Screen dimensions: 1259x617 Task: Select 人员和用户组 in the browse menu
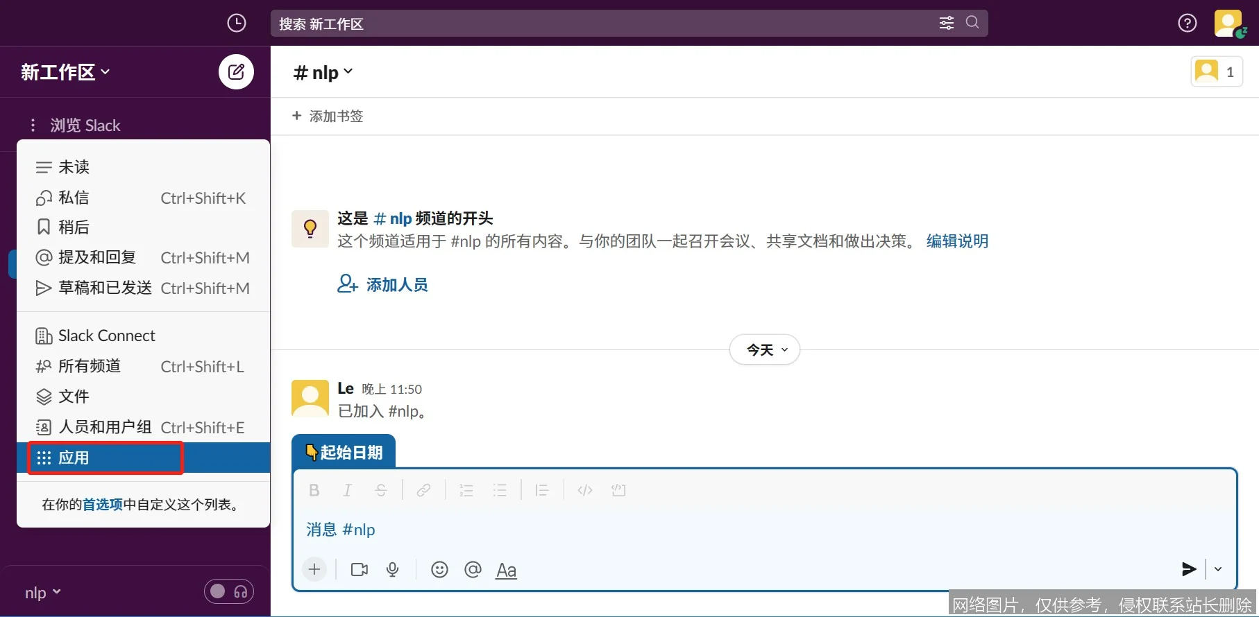143,427
